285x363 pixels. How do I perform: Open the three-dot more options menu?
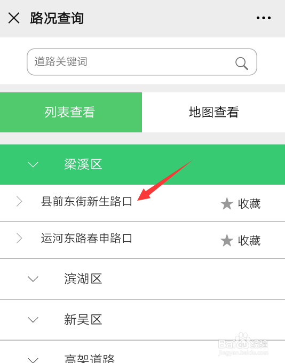tap(264, 18)
